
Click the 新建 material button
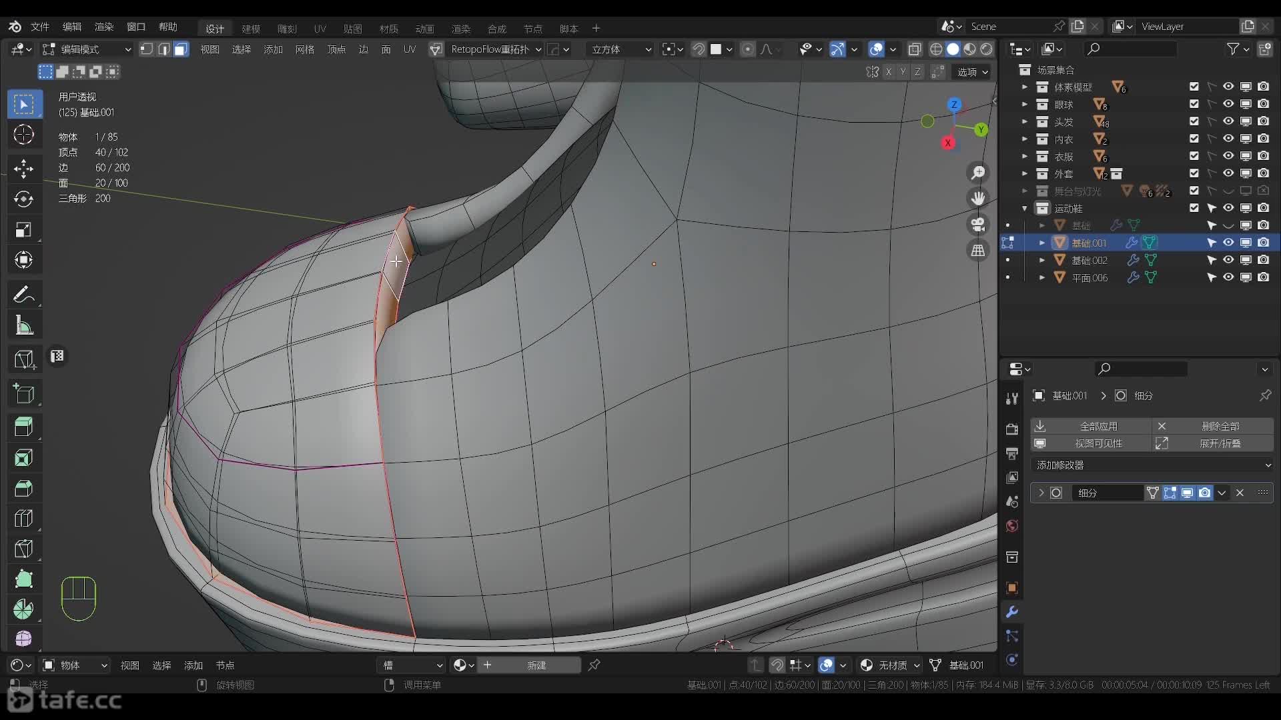click(x=530, y=665)
